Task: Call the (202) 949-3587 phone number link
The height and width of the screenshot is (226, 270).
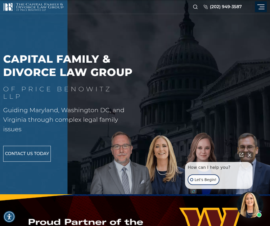Action: [226, 7]
